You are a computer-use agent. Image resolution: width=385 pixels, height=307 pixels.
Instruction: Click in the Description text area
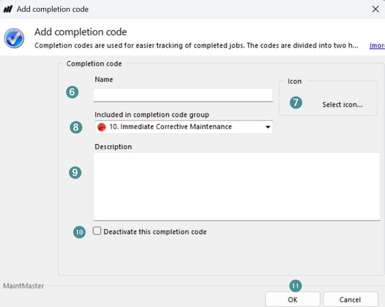click(x=237, y=187)
